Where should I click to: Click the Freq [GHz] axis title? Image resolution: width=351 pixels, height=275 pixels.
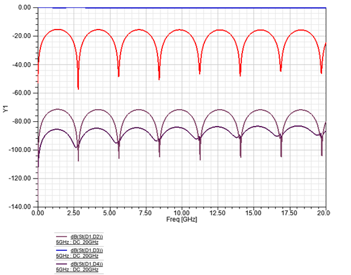[x=182, y=220]
